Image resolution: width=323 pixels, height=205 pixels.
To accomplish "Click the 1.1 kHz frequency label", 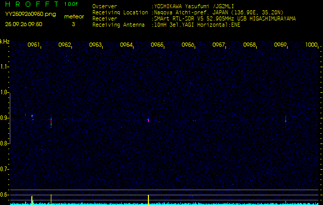I will 4,67.
